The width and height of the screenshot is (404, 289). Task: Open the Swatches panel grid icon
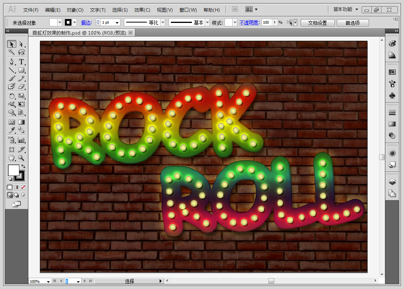pos(392,72)
